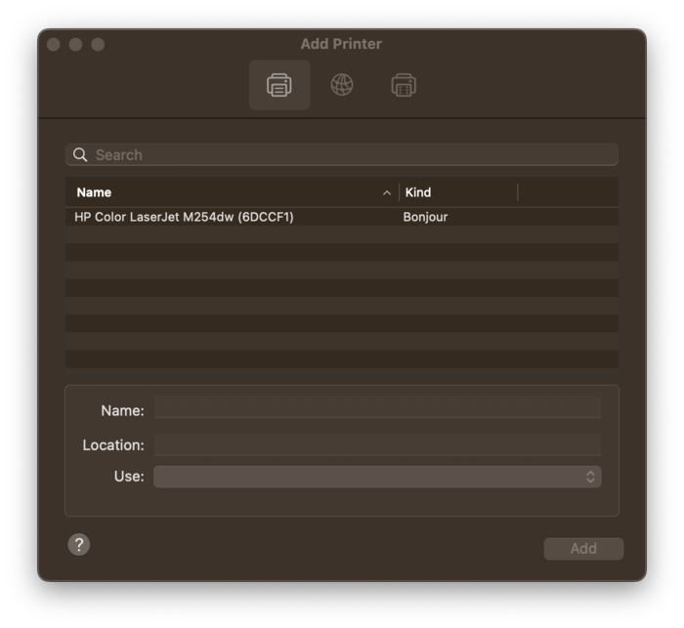The width and height of the screenshot is (684, 628).
Task: Click the Bonjour kind cell
Action: click(x=425, y=217)
